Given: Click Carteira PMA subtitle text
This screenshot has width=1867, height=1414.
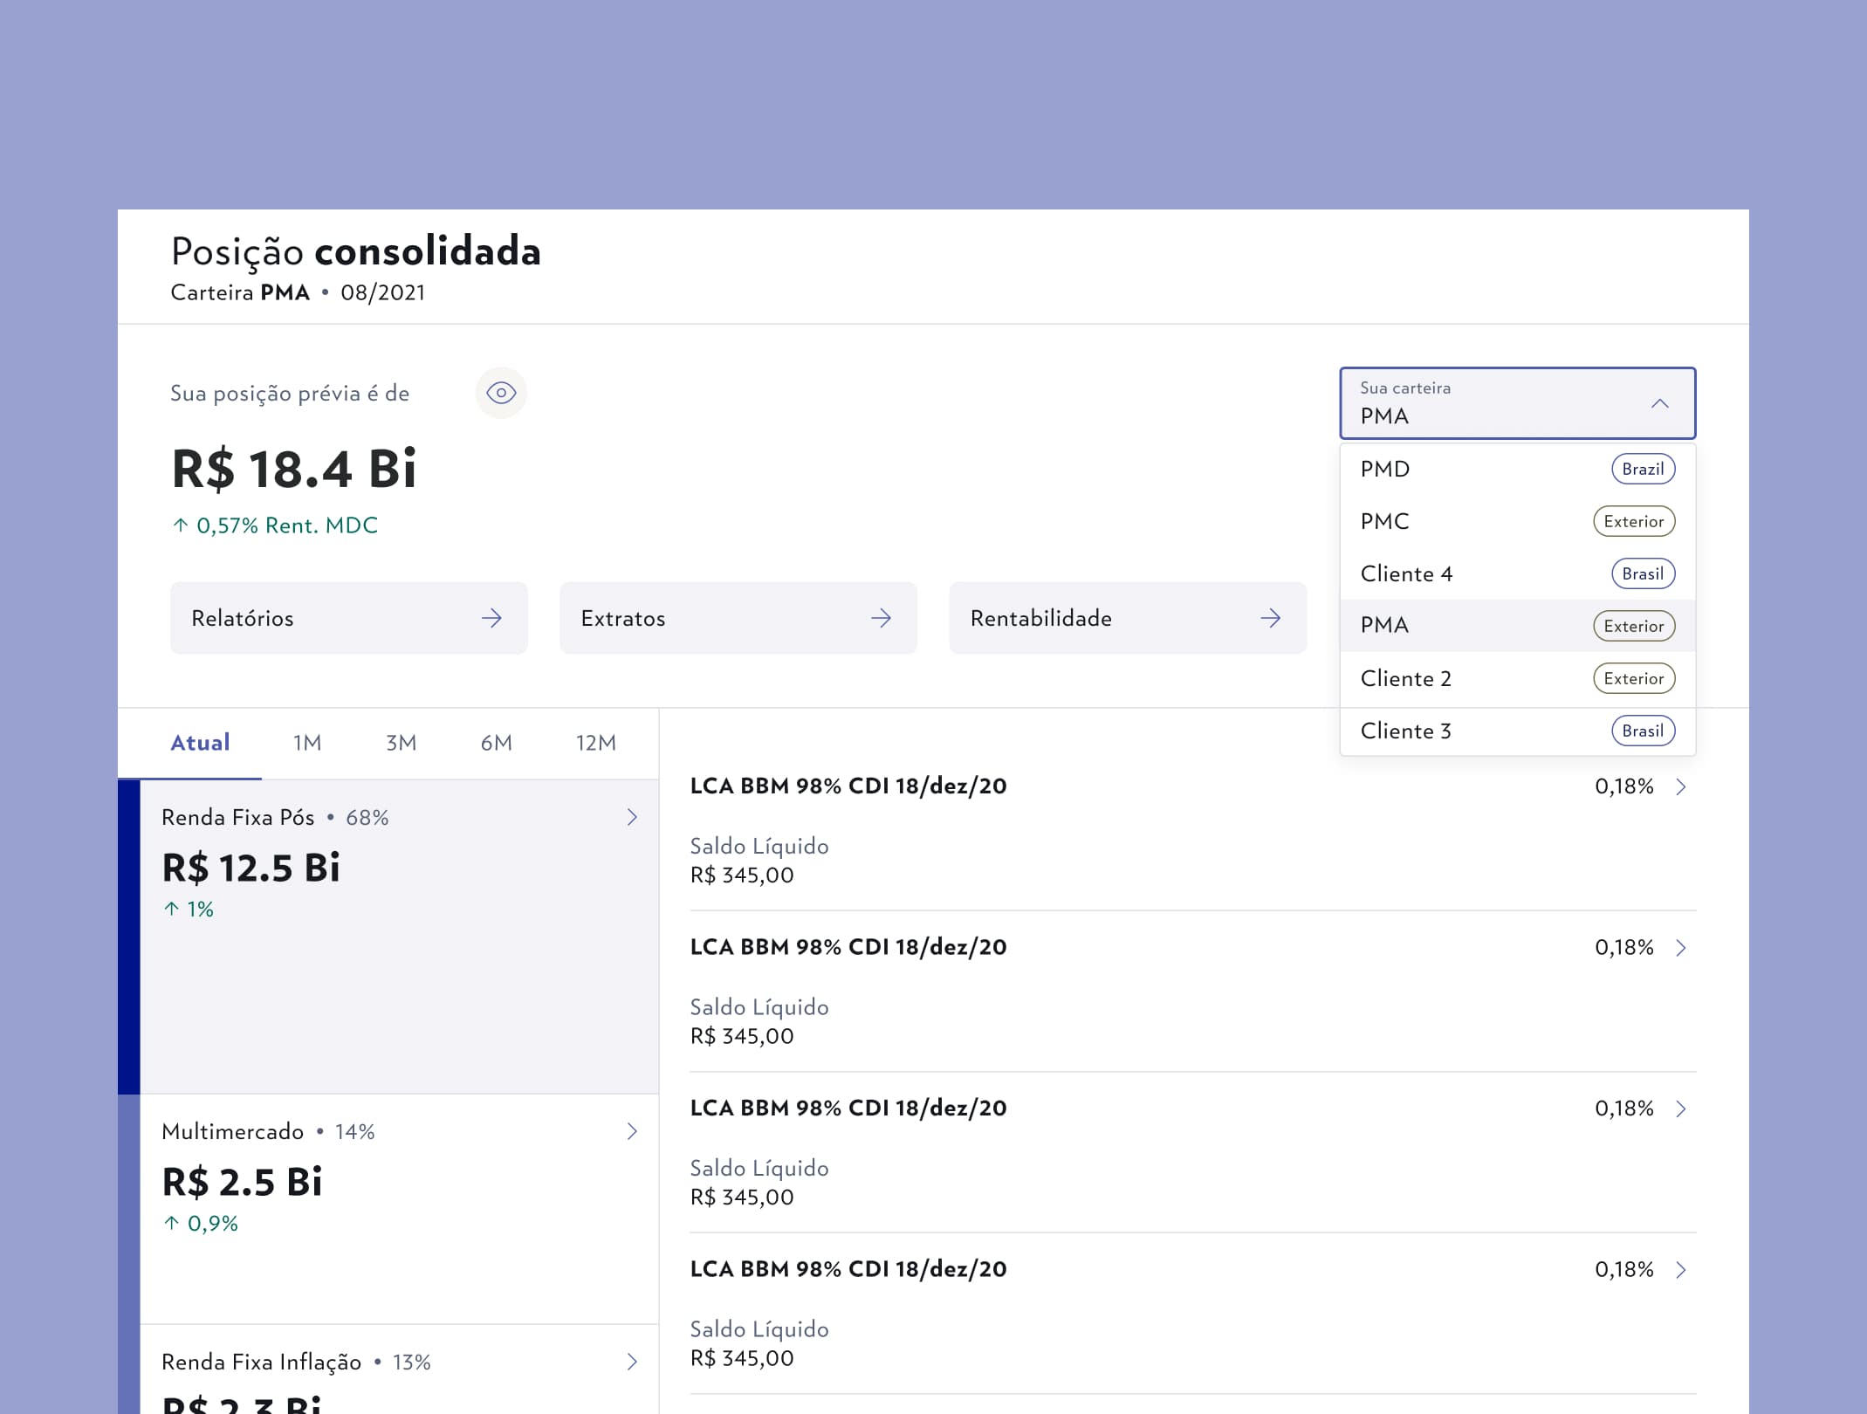Looking at the screenshot, I should click(240, 292).
